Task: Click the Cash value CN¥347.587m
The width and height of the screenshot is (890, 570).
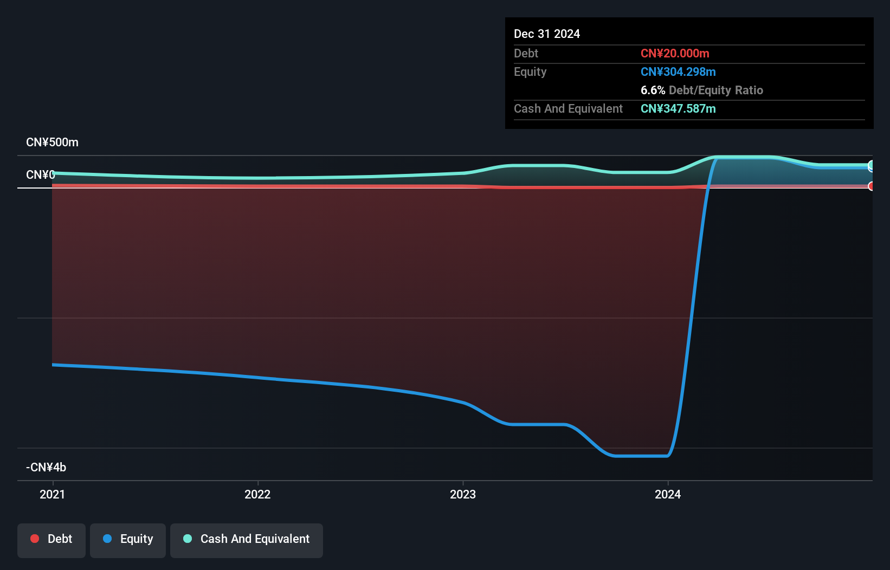Action: (678, 109)
